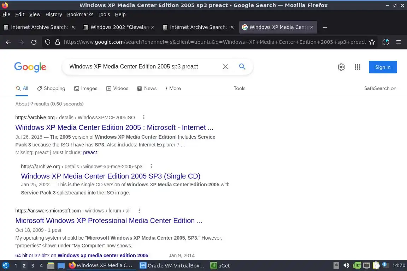
Task: Open the View menu
Action: coord(35,14)
